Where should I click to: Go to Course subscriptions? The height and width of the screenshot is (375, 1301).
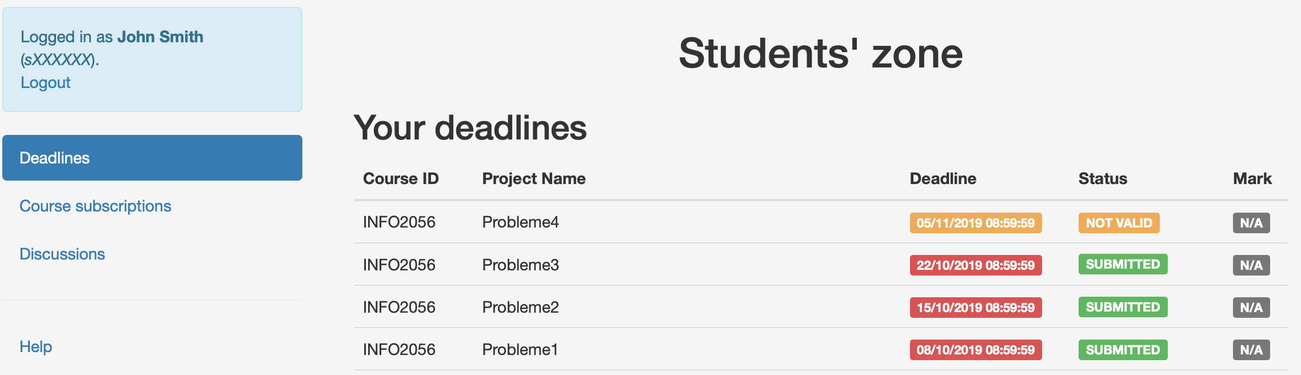coord(95,206)
